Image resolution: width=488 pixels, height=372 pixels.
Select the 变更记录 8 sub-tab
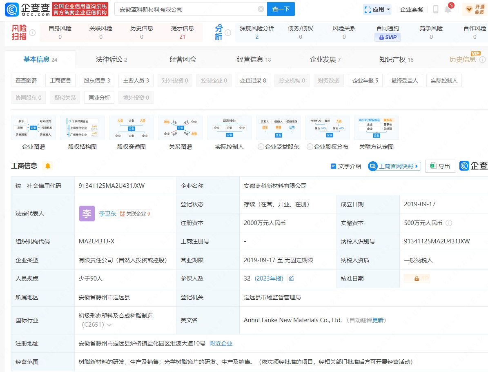(x=253, y=80)
